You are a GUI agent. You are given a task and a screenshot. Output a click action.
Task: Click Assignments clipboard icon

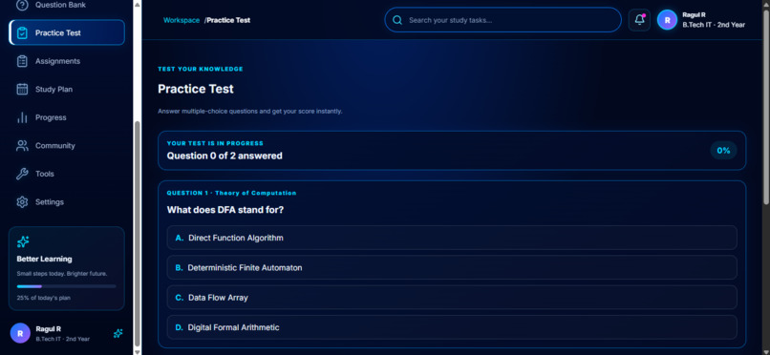(x=22, y=61)
